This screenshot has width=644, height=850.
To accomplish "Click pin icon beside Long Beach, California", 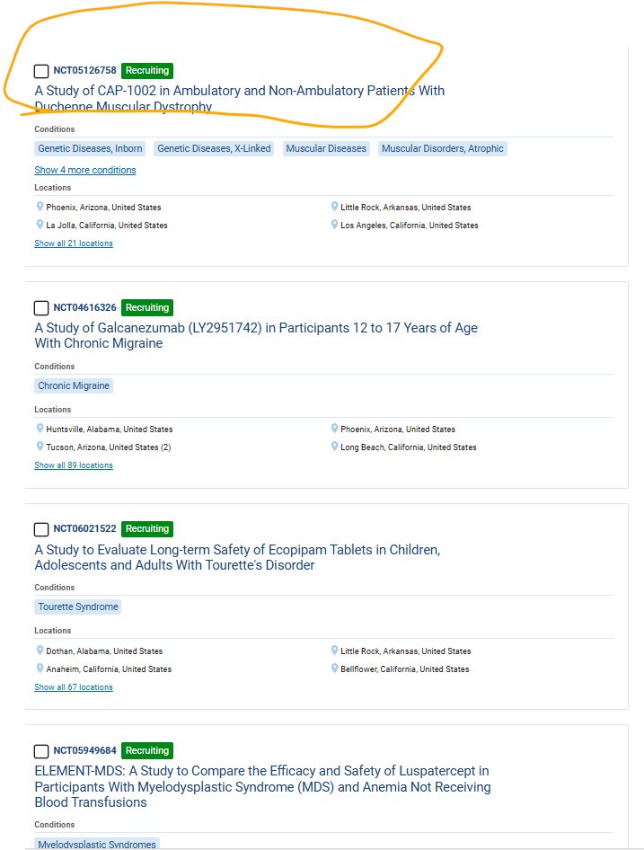I will click(334, 447).
